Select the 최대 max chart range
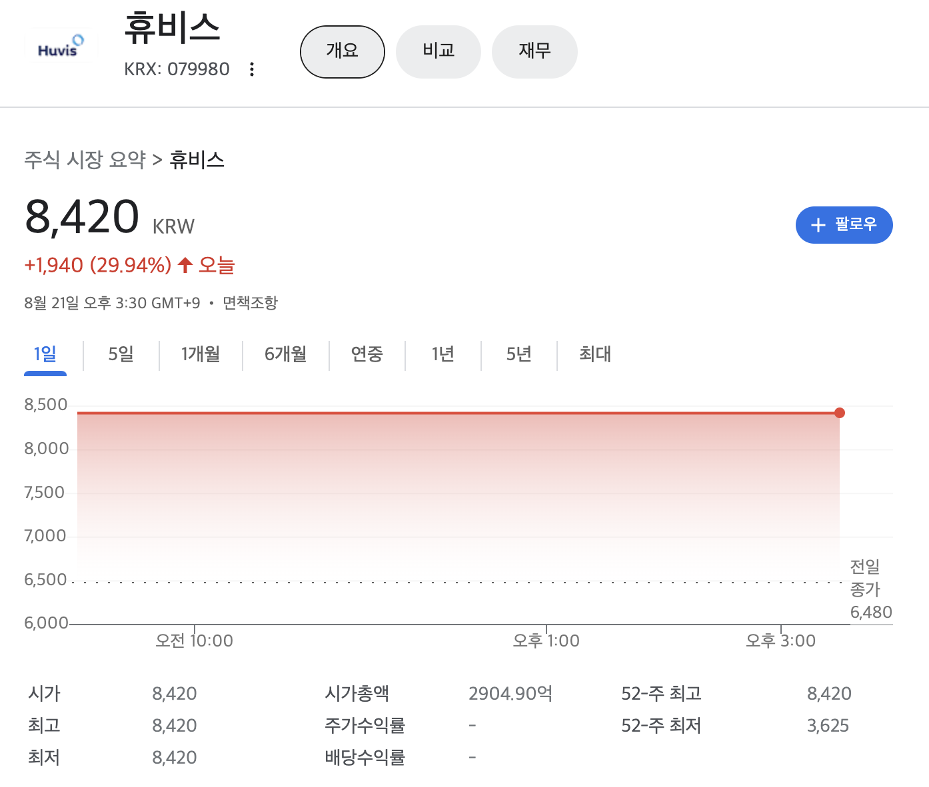 click(595, 354)
